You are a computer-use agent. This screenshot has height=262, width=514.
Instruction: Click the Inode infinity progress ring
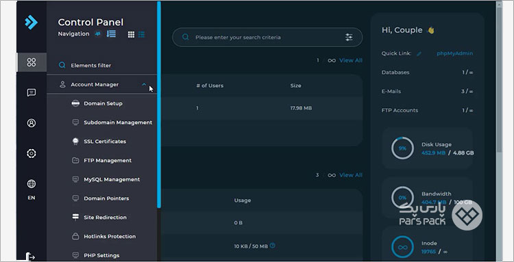(x=402, y=247)
